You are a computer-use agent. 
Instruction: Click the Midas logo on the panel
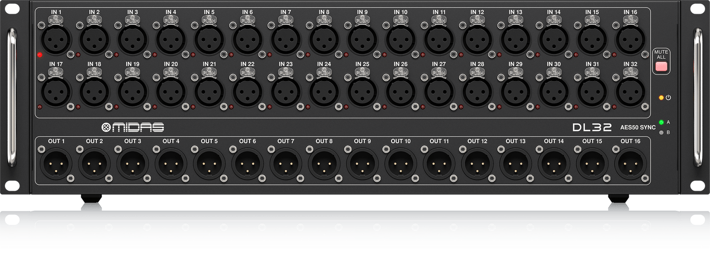133,128
